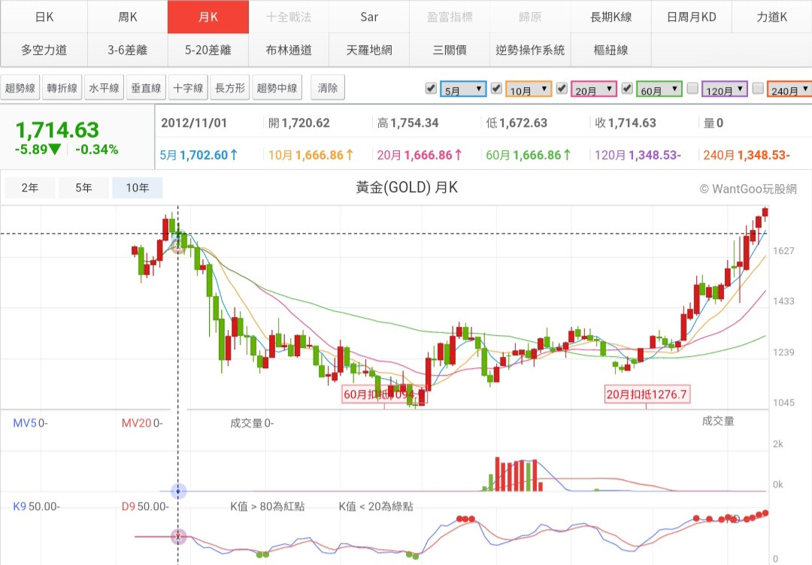Open the 20月 moving average dropdown
The image size is (812, 565).
pyautogui.click(x=595, y=90)
